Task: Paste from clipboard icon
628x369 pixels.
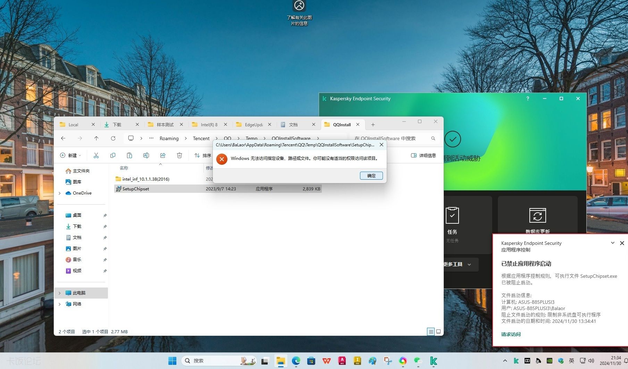Action: (x=129, y=155)
